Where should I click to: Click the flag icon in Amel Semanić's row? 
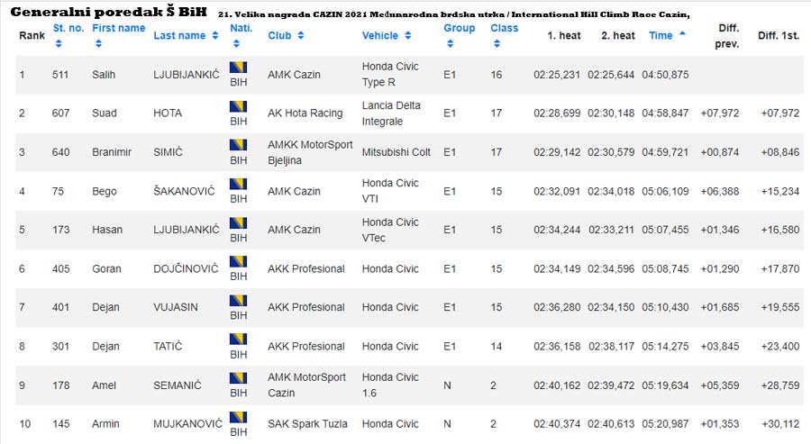click(x=239, y=377)
